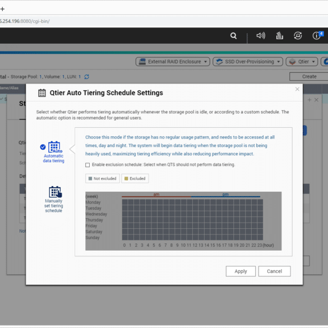
Task: Click Wednesday hour 12 schedule cell
Action: tap(195, 214)
